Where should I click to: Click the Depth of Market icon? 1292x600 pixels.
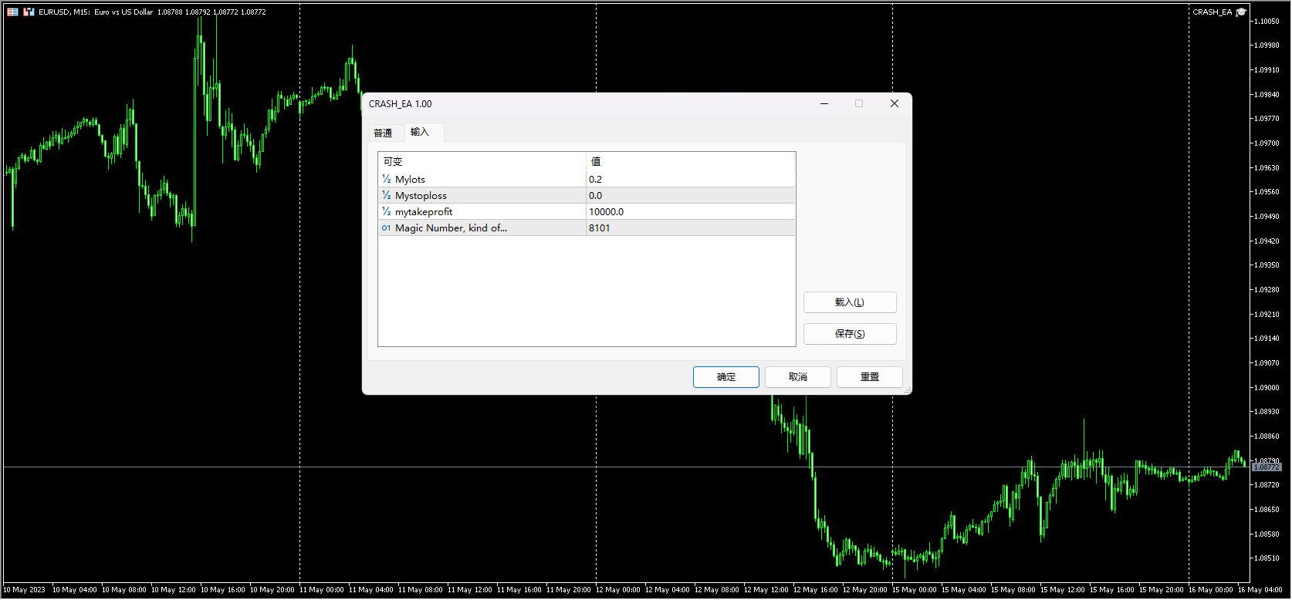(29, 12)
